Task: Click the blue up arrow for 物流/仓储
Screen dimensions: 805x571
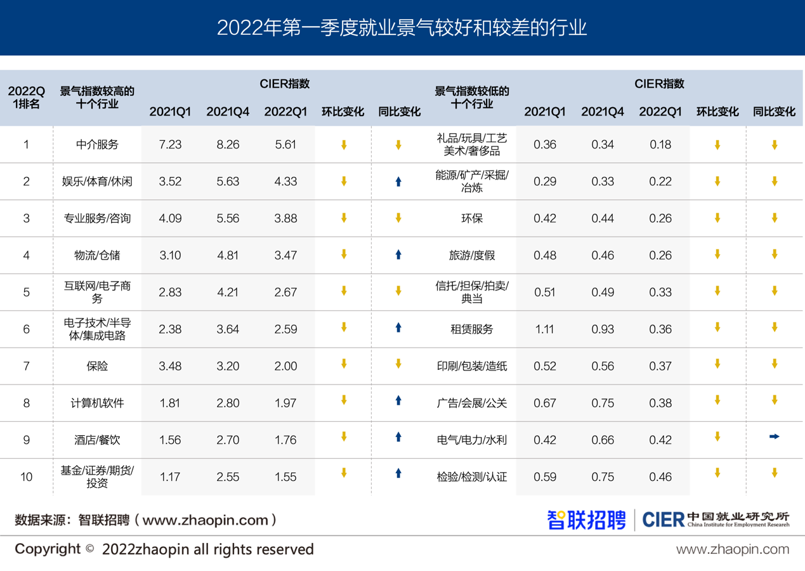Action: (x=398, y=254)
